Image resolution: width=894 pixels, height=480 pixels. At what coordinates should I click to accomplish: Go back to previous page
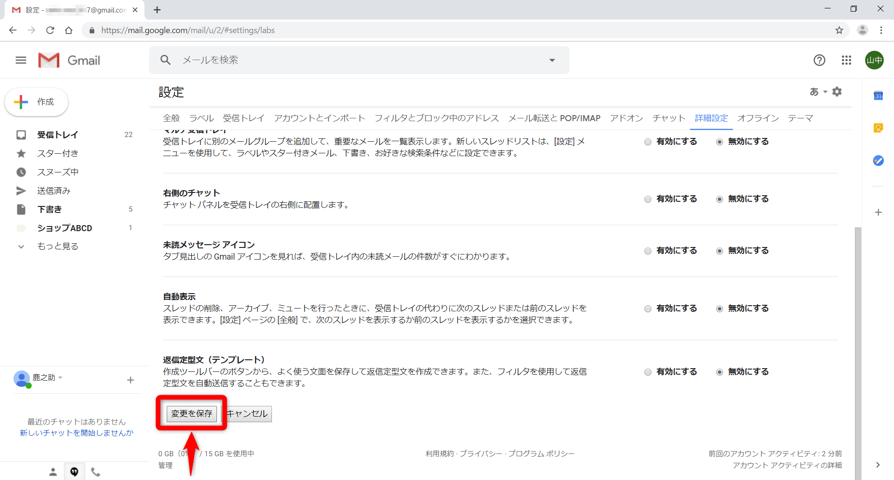13,30
